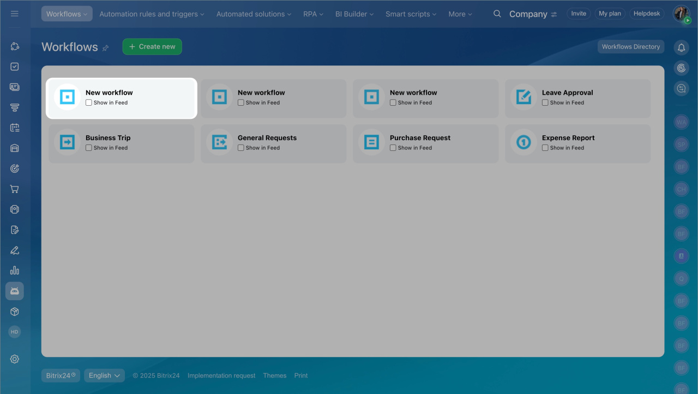This screenshot has width=698, height=394.
Task: Open the English language dropdown
Action: click(104, 375)
